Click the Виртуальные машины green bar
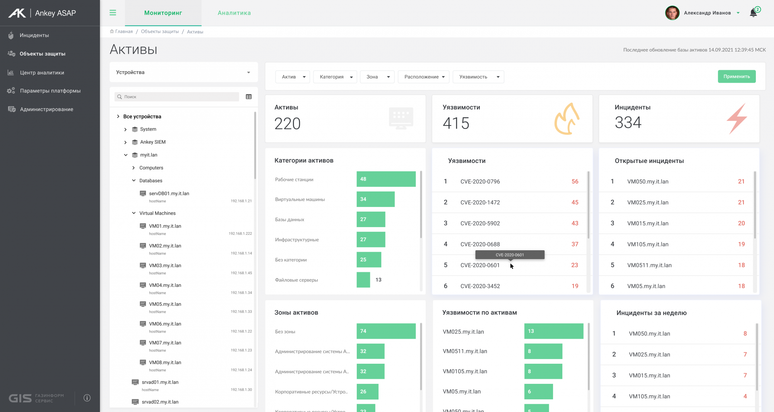This screenshot has width=774, height=412. click(376, 199)
